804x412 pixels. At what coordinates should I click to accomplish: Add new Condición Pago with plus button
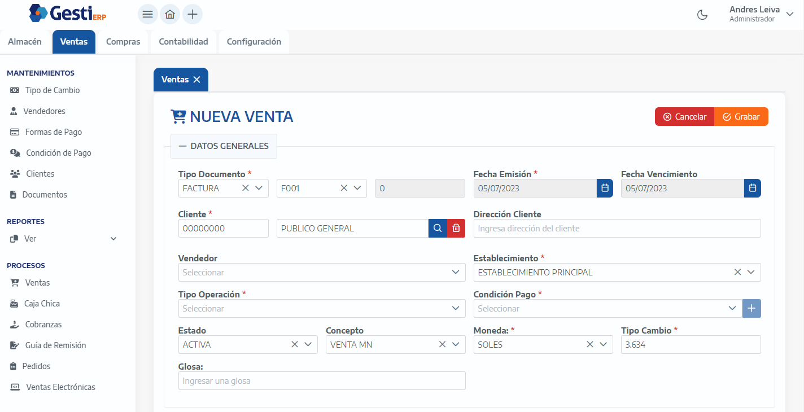pyautogui.click(x=751, y=309)
